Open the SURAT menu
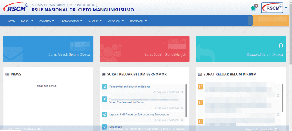This screenshot has height=131, width=292. 27,21
